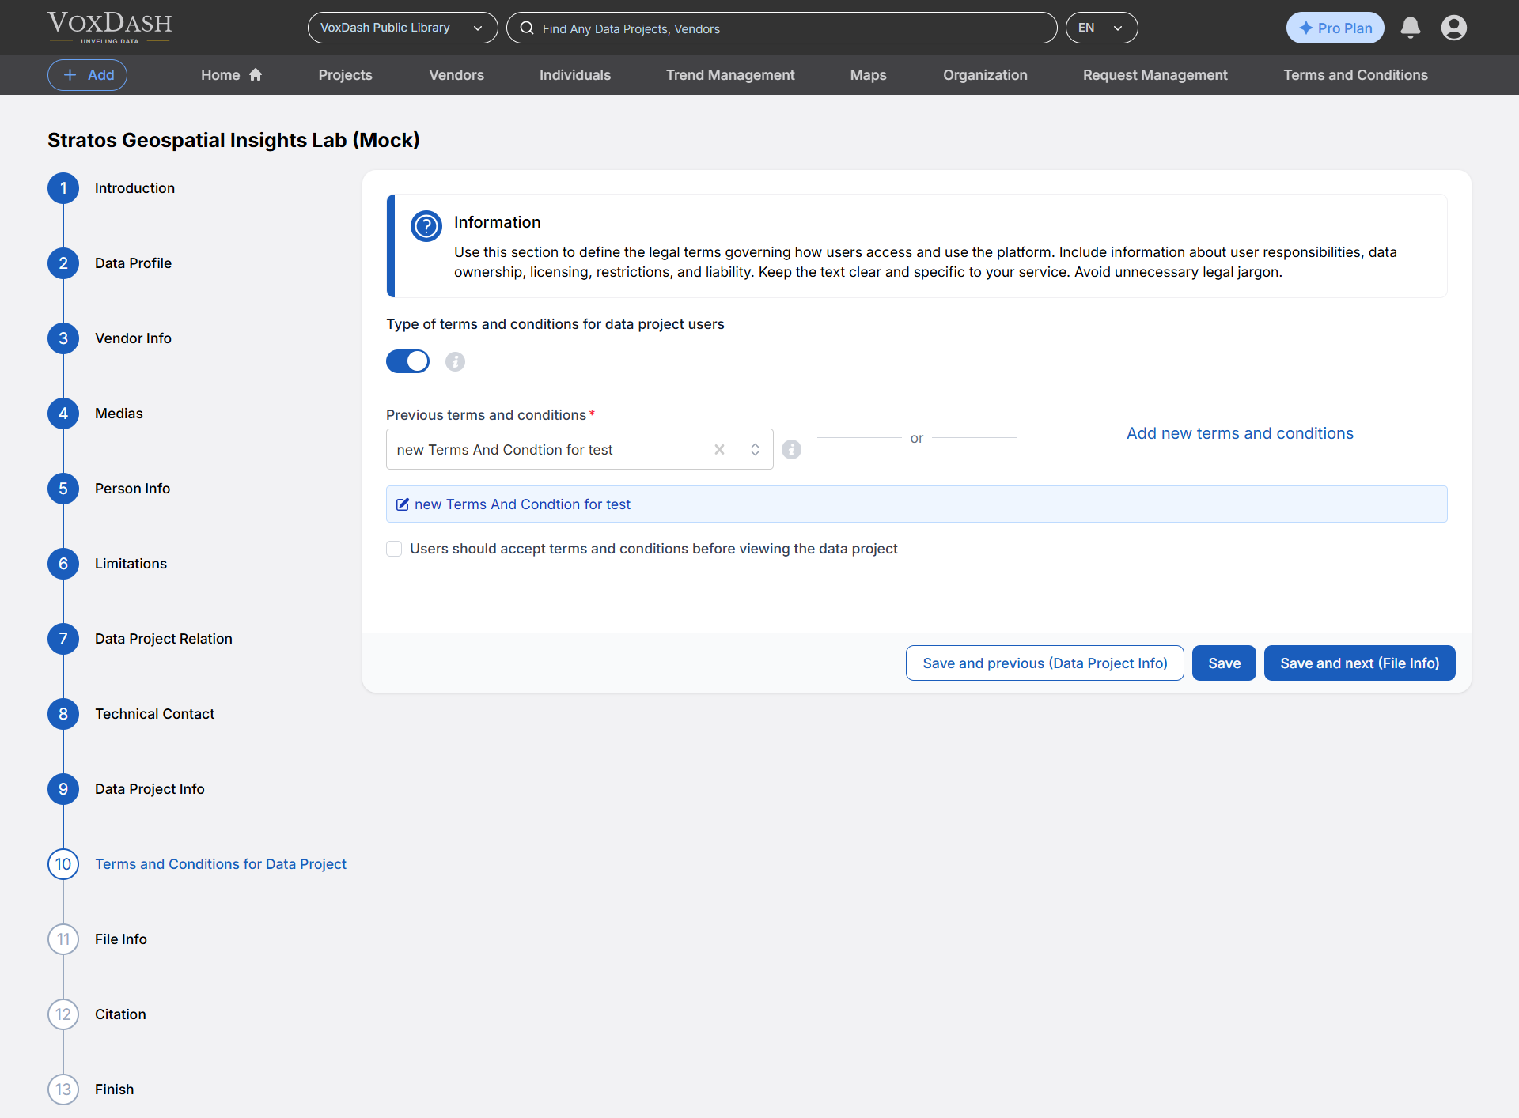The height and width of the screenshot is (1118, 1519).
Task: Clear the selected previous terms value
Action: (719, 449)
